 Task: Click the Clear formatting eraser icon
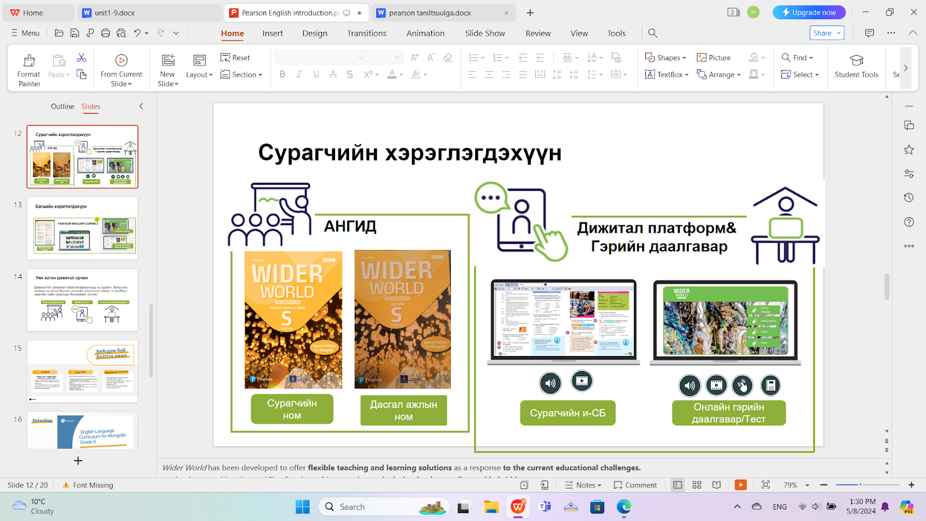point(447,57)
